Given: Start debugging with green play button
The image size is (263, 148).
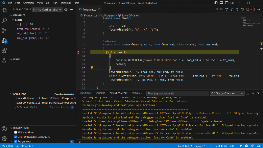Looking at the screenshot, I should point(35,10).
